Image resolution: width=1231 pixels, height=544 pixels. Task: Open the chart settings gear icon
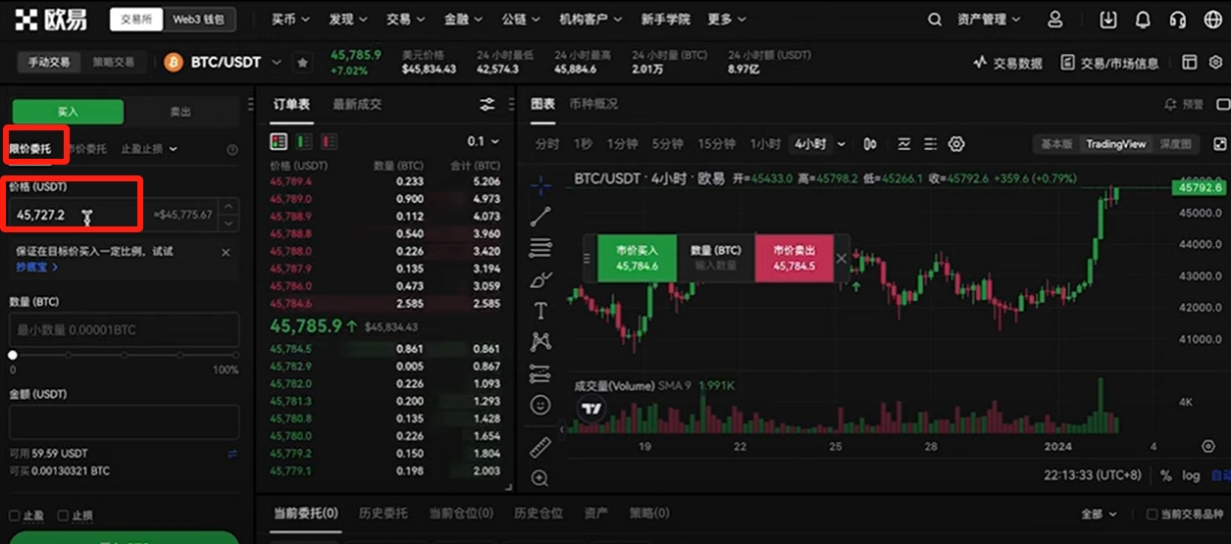point(956,144)
